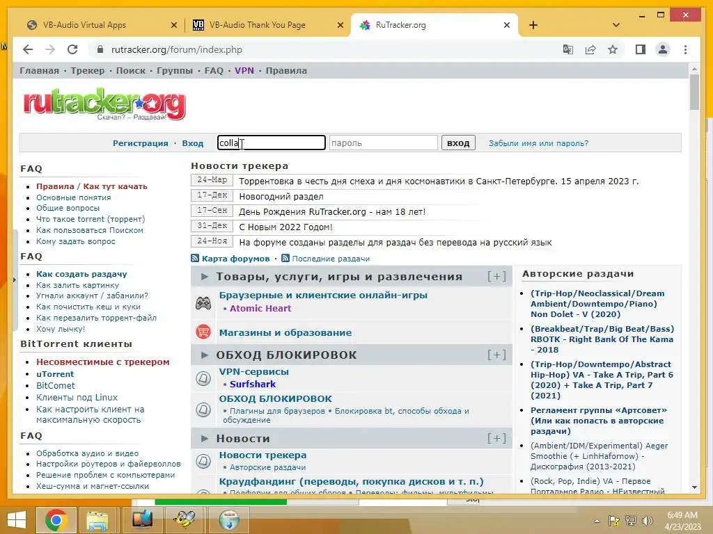Click the RSS icon beside Карта форумов

tap(195, 259)
